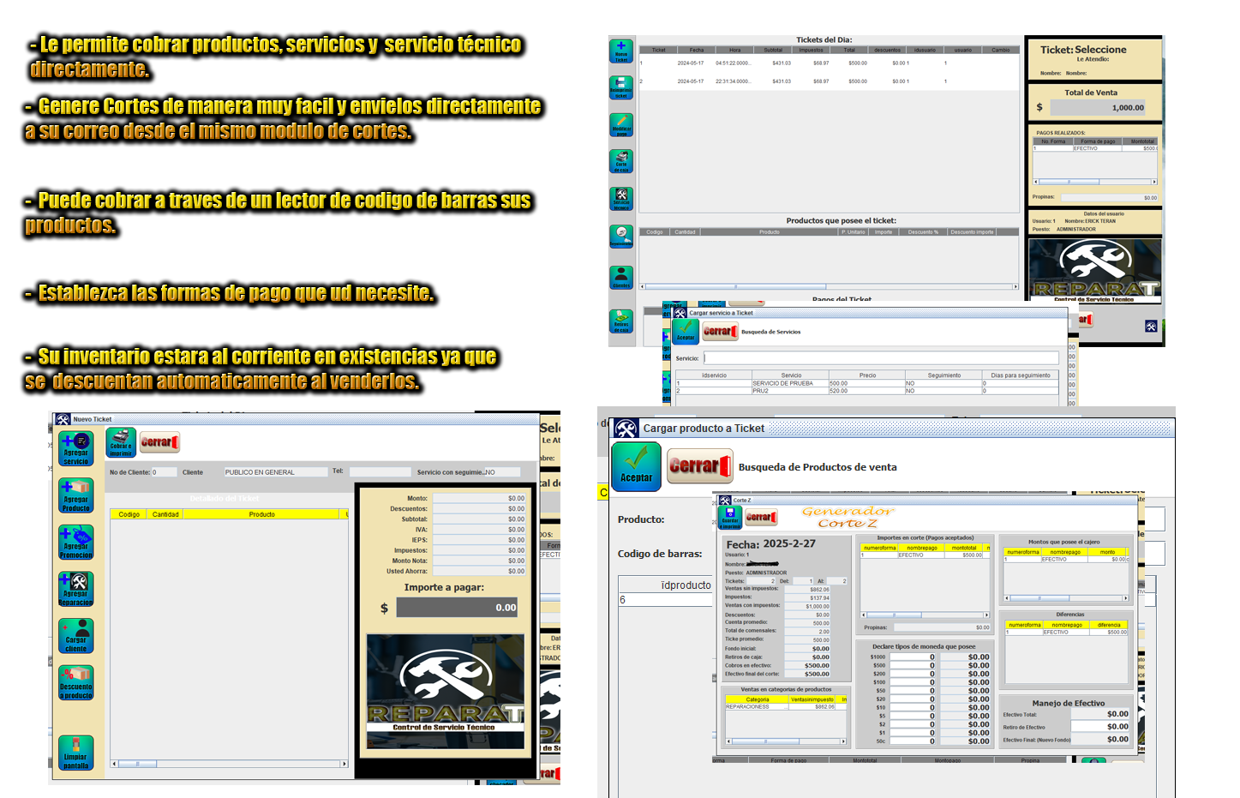The height and width of the screenshot is (798, 1240).
Task: Click right arrow of Pagos Realizados scrollbar
Action: pos(1153,182)
